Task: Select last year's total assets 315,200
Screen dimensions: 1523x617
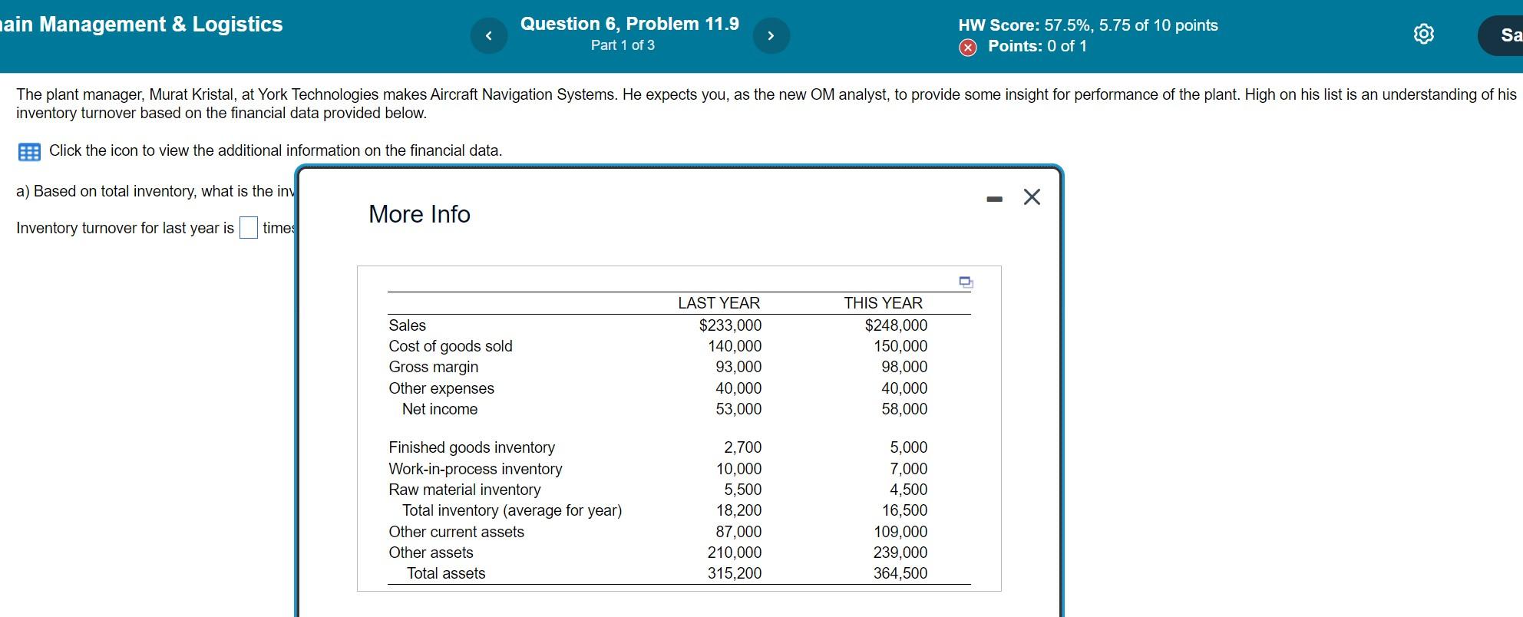Action: tap(735, 573)
